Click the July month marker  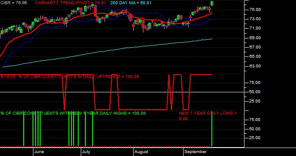86,152
